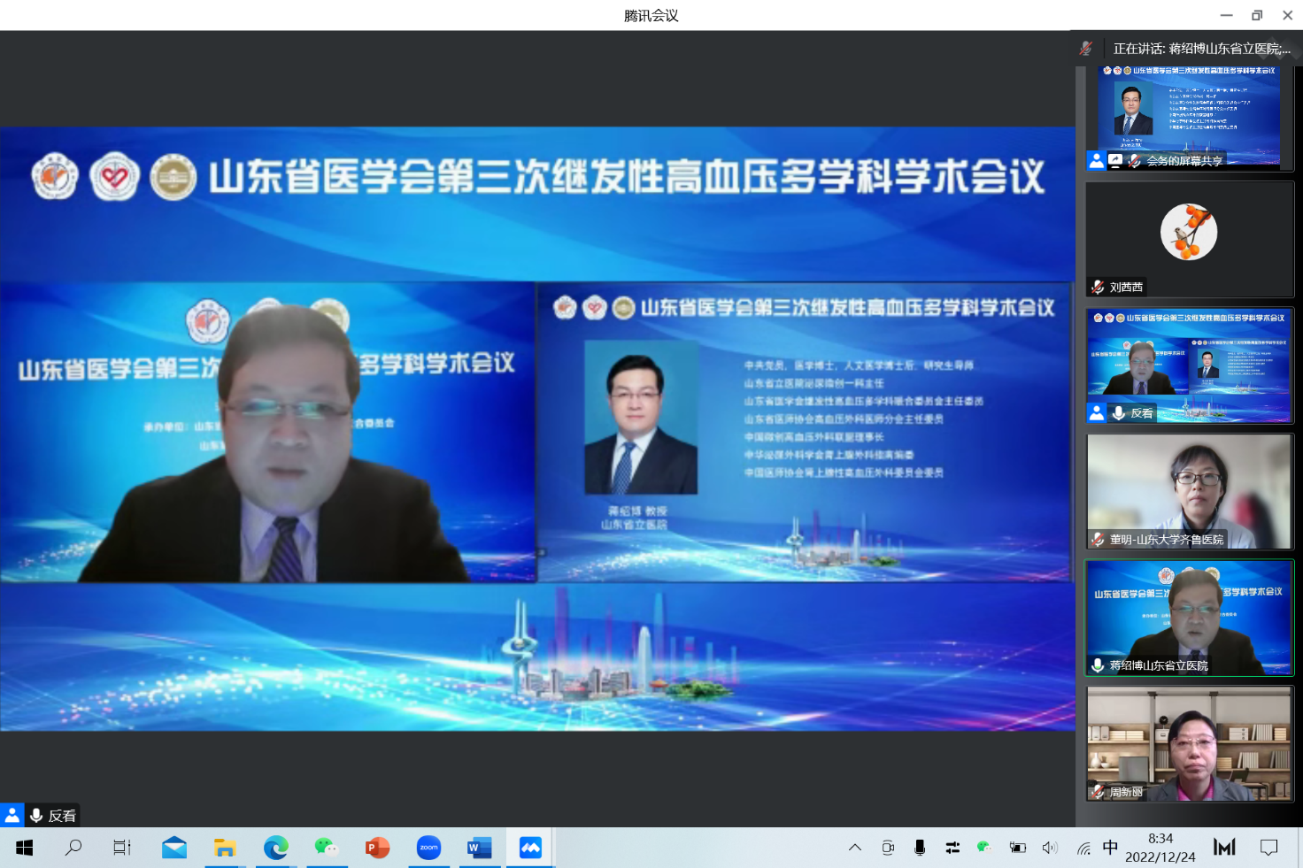This screenshot has width=1303, height=868.
Task: Click 刘茜茜's orange-branch avatar tile
Action: (1189, 233)
